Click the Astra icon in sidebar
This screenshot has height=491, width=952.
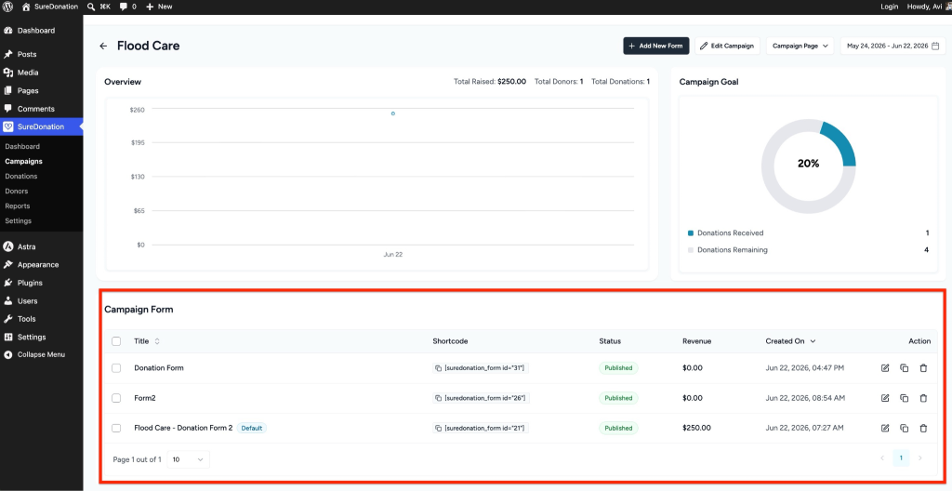click(x=7, y=246)
